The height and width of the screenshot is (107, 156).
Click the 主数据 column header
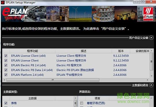click(x=32, y=98)
